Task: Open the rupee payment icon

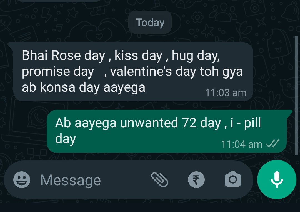Action: (196, 180)
